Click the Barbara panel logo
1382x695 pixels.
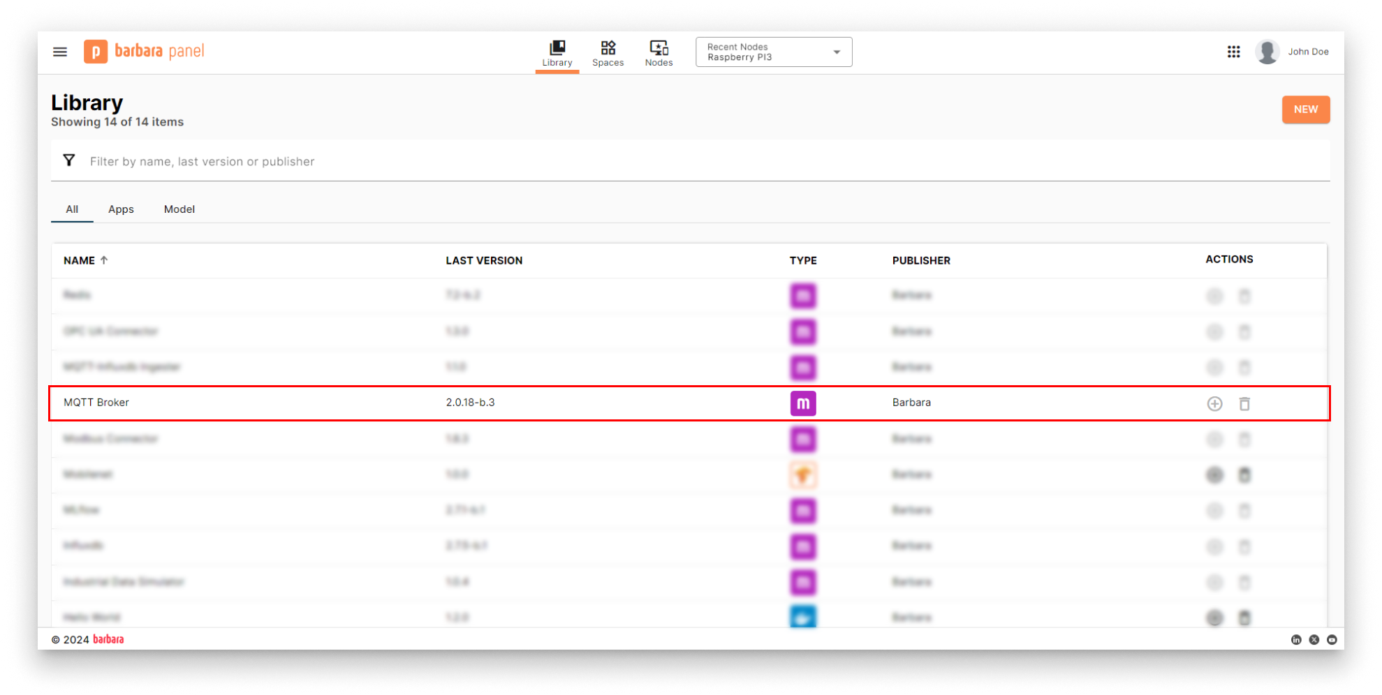coord(143,51)
